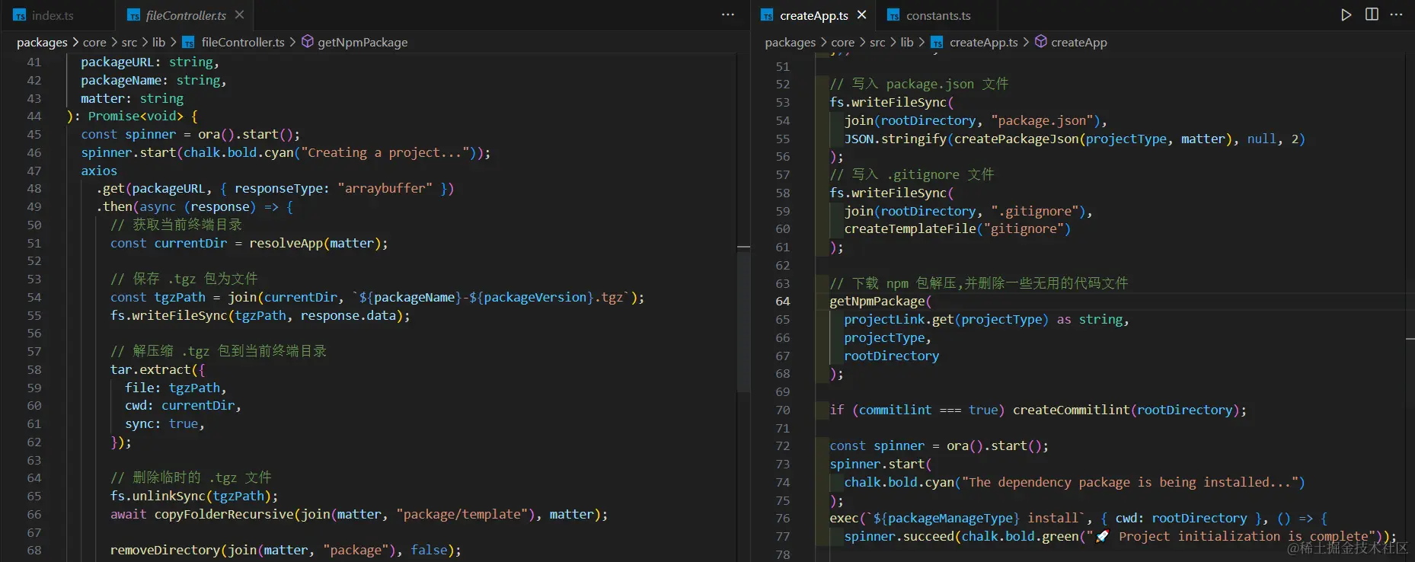Click 'lib' in right breadcrumb
The height and width of the screenshot is (562, 1415).
tap(906, 43)
